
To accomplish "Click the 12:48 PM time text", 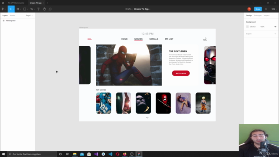I will click(147, 34).
